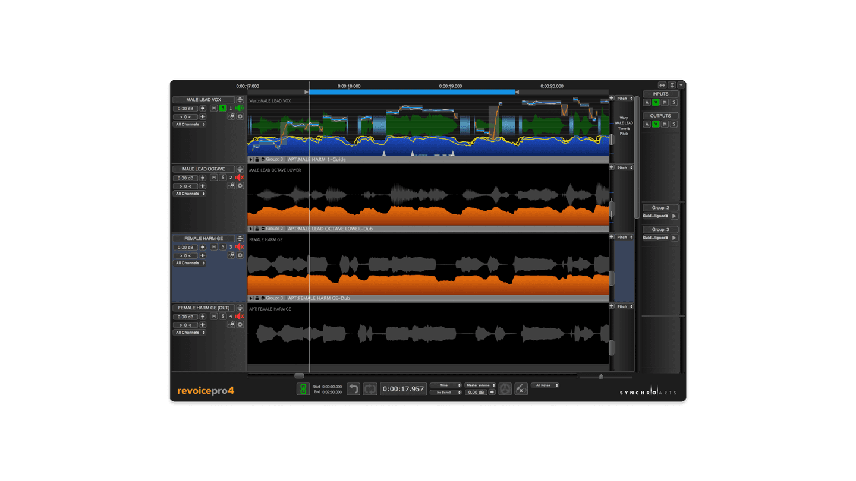Open the Time display format dropdown
856x481 pixels.
pos(445,385)
